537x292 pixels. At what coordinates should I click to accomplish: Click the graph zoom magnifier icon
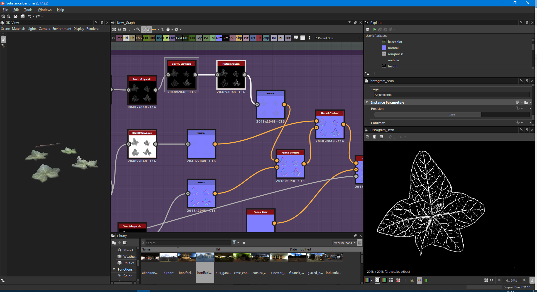pyautogui.click(x=138, y=29)
